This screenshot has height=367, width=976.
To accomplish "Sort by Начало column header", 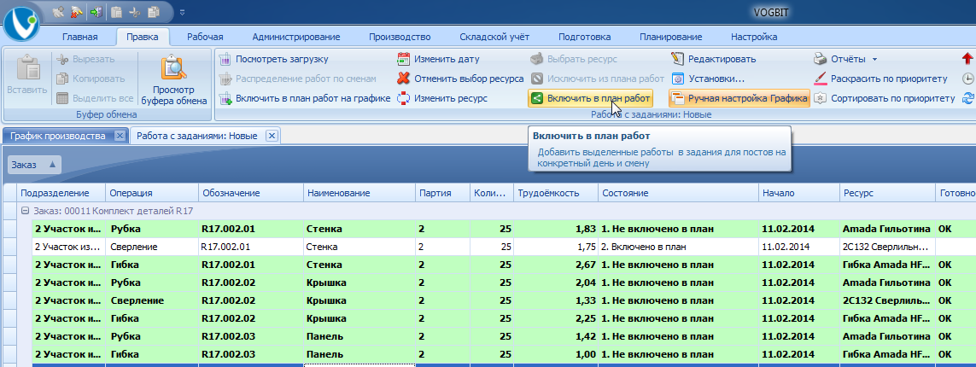I will pos(798,193).
